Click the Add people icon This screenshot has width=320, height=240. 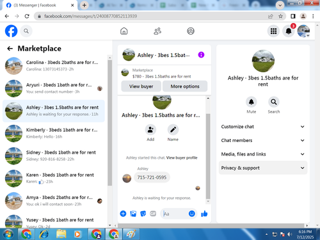click(x=150, y=130)
